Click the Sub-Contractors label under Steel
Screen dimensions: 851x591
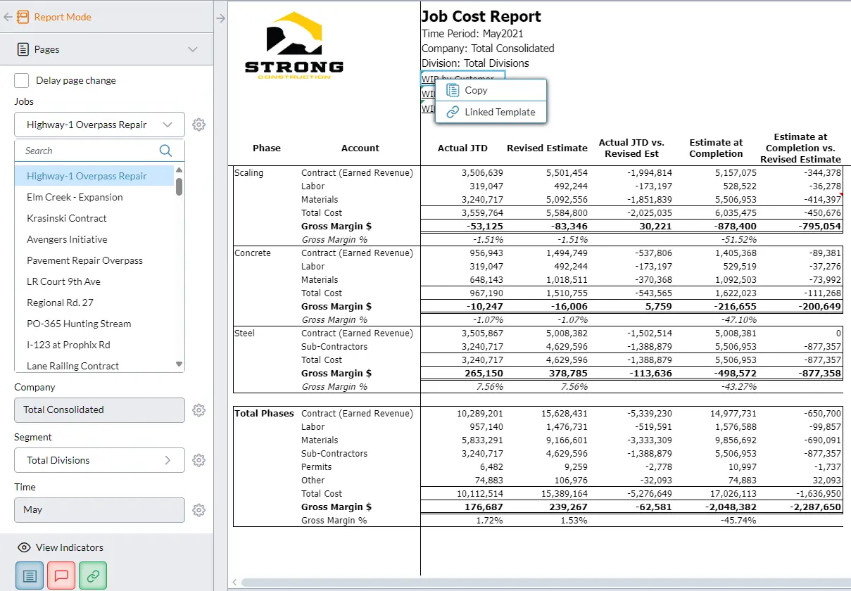(334, 346)
